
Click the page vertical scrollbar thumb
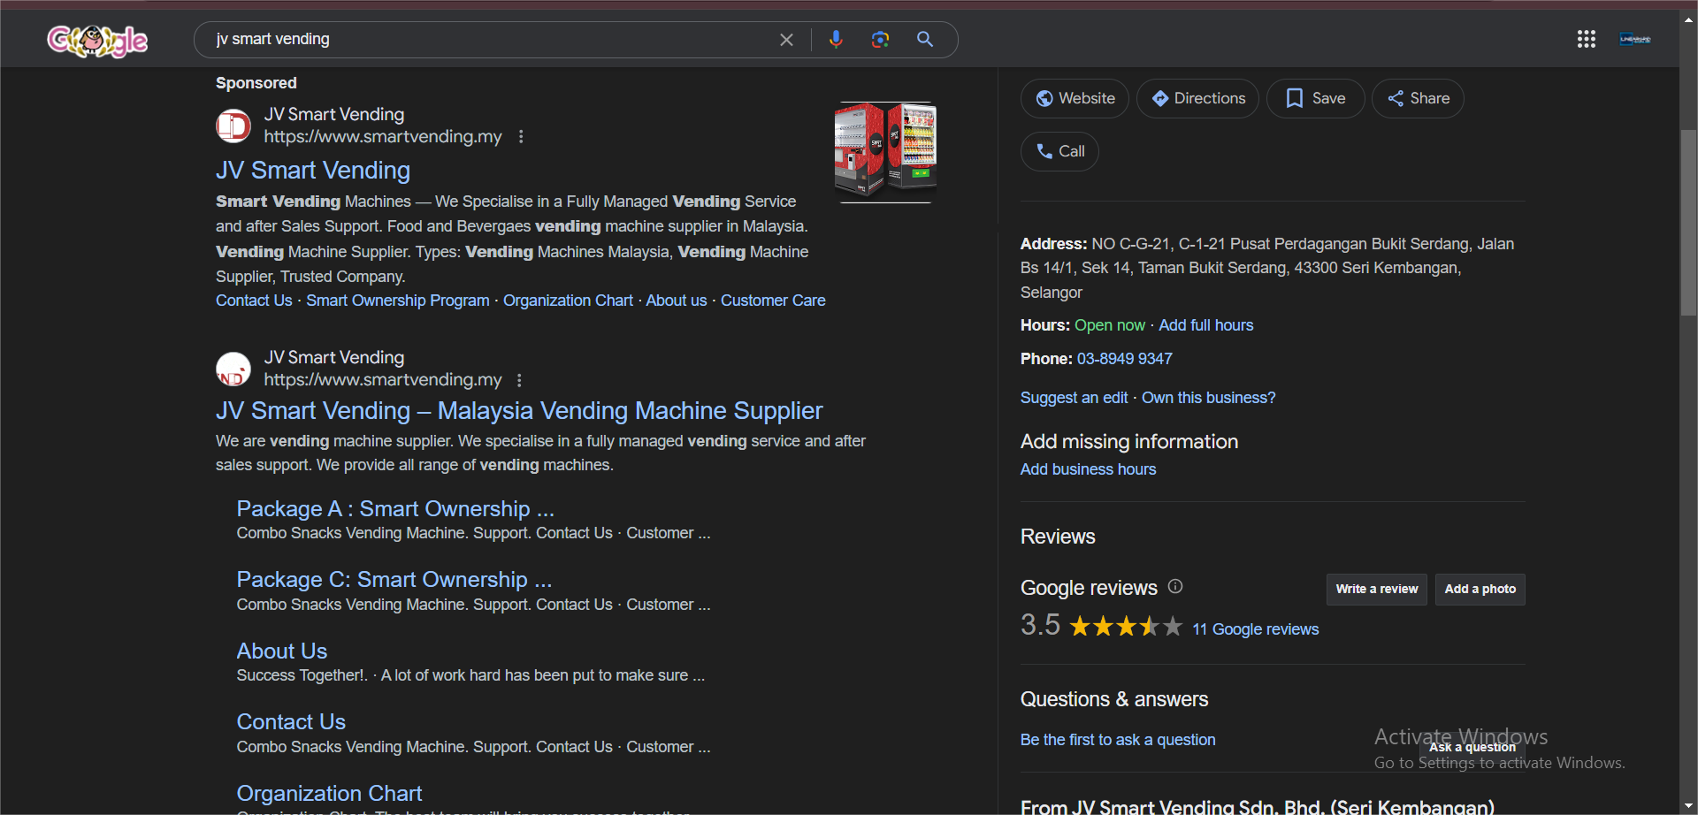pyautogui.click(x=1688, y=223)
